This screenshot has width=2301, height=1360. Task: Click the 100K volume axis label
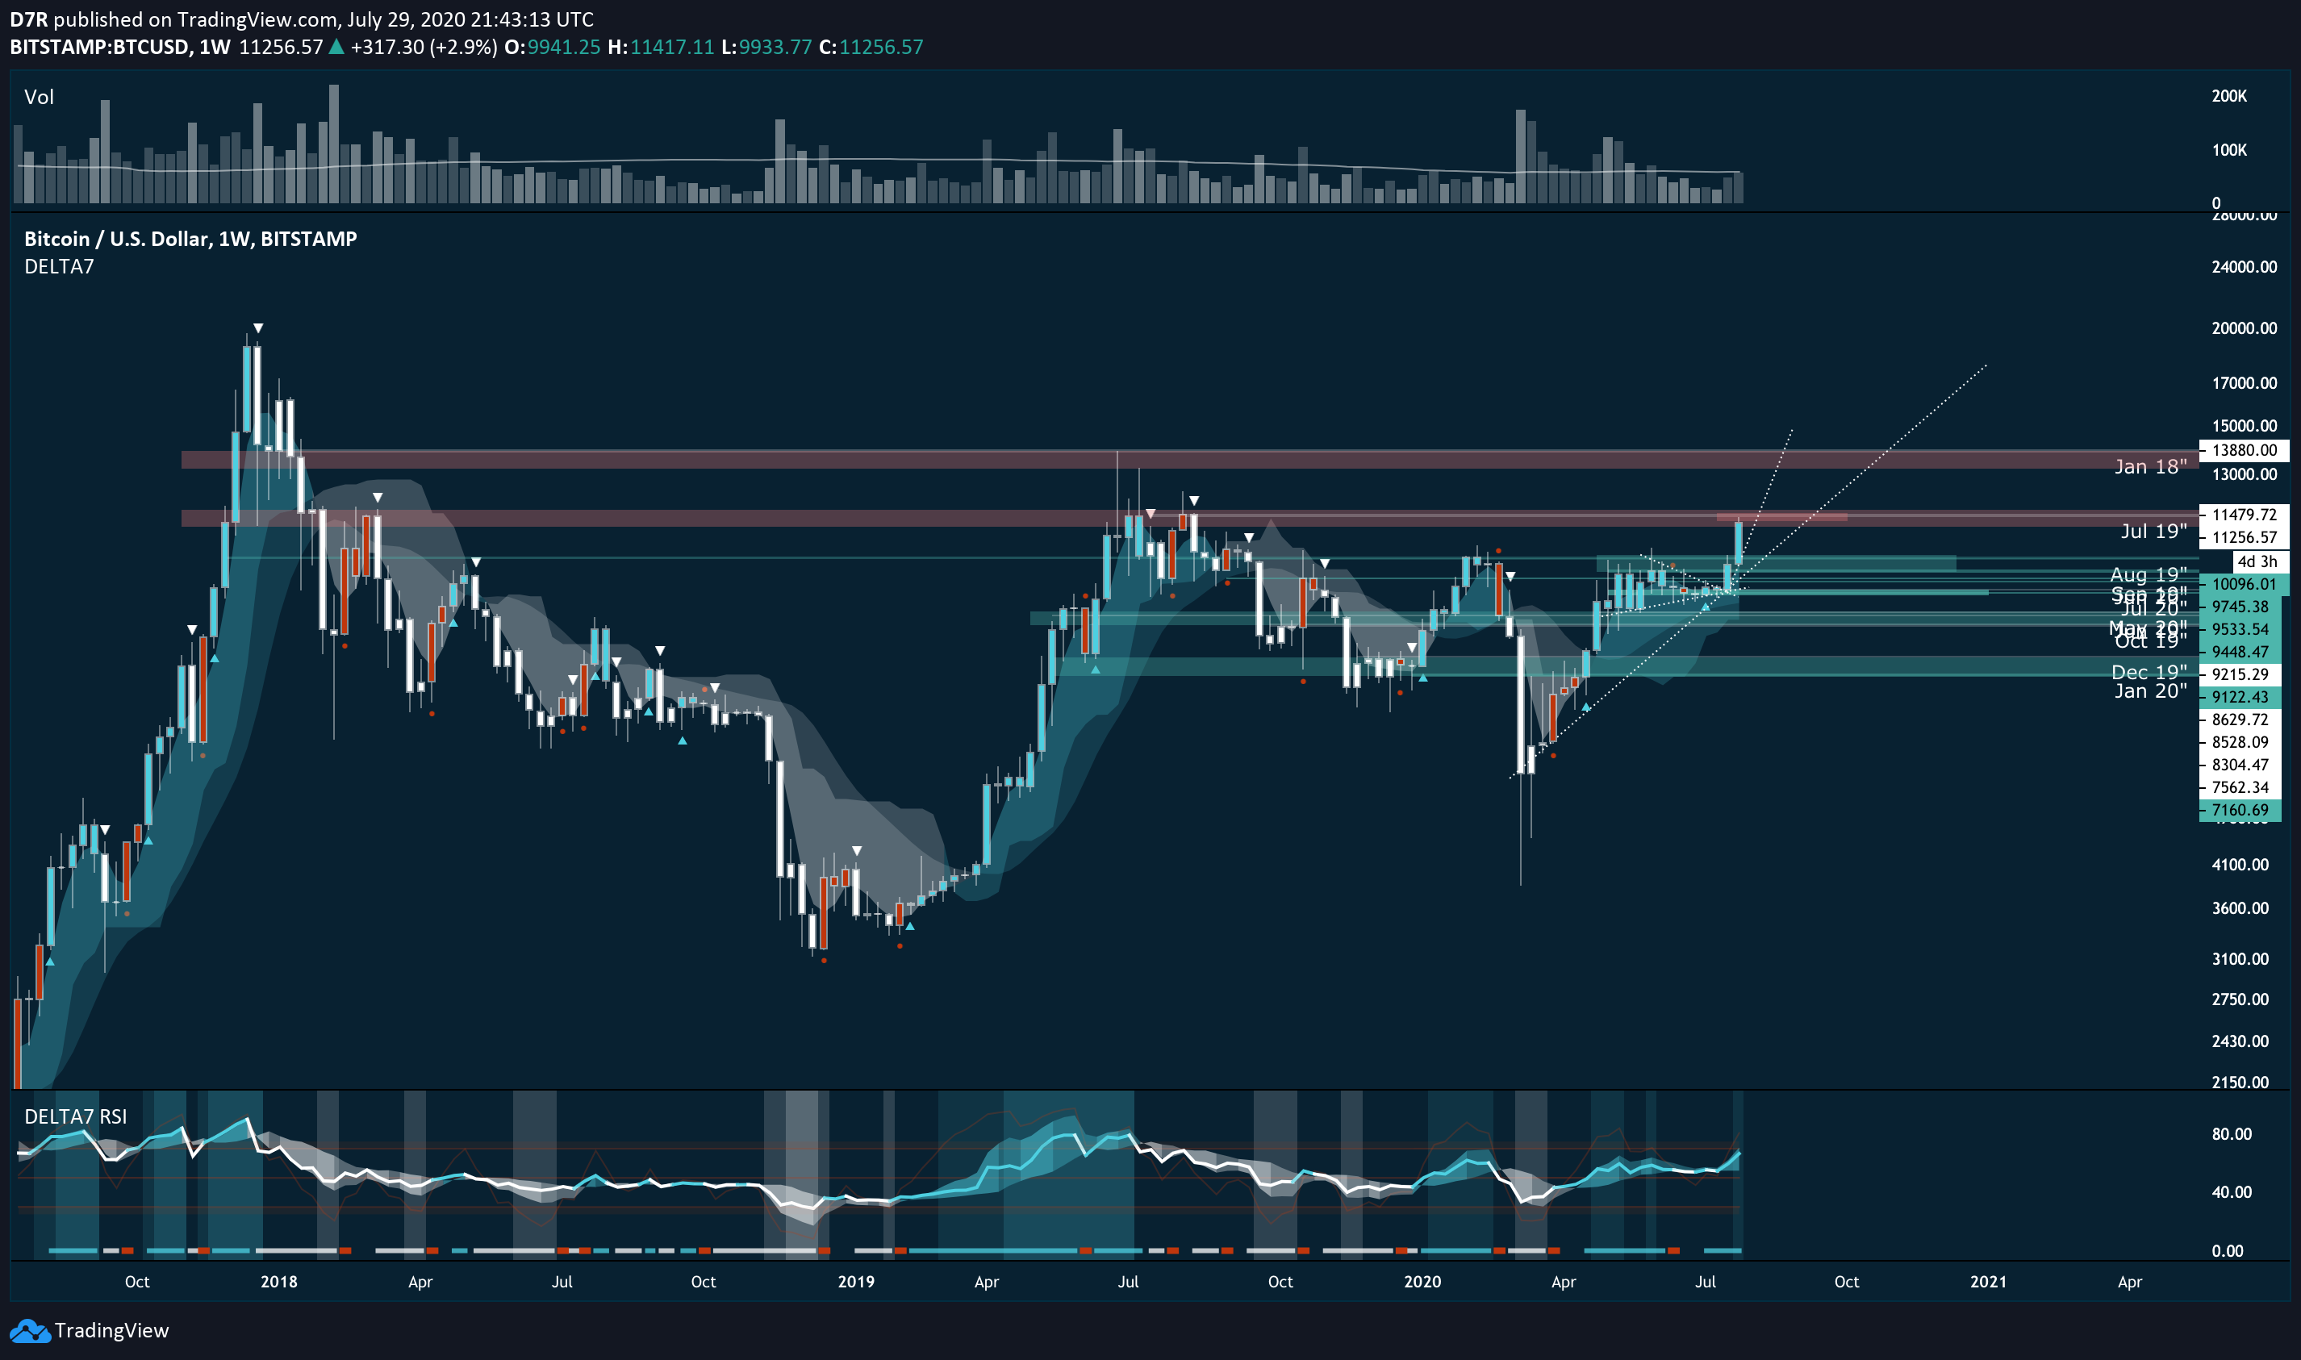[2229, 149]
